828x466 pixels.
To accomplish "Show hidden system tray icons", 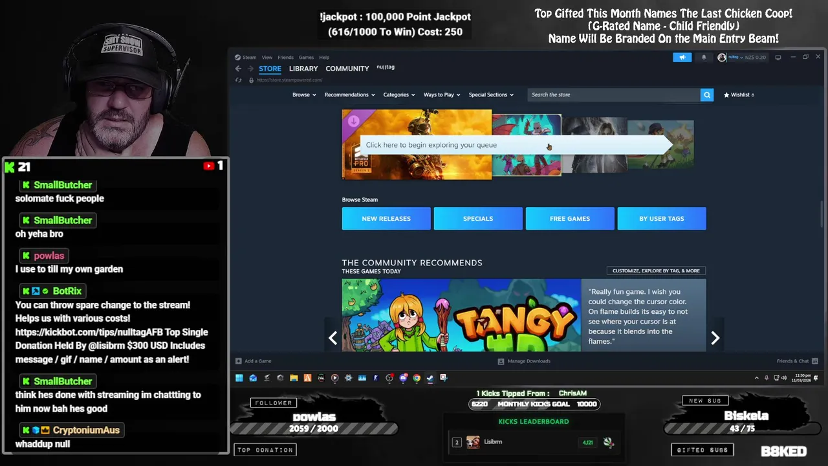I will 756,378.
